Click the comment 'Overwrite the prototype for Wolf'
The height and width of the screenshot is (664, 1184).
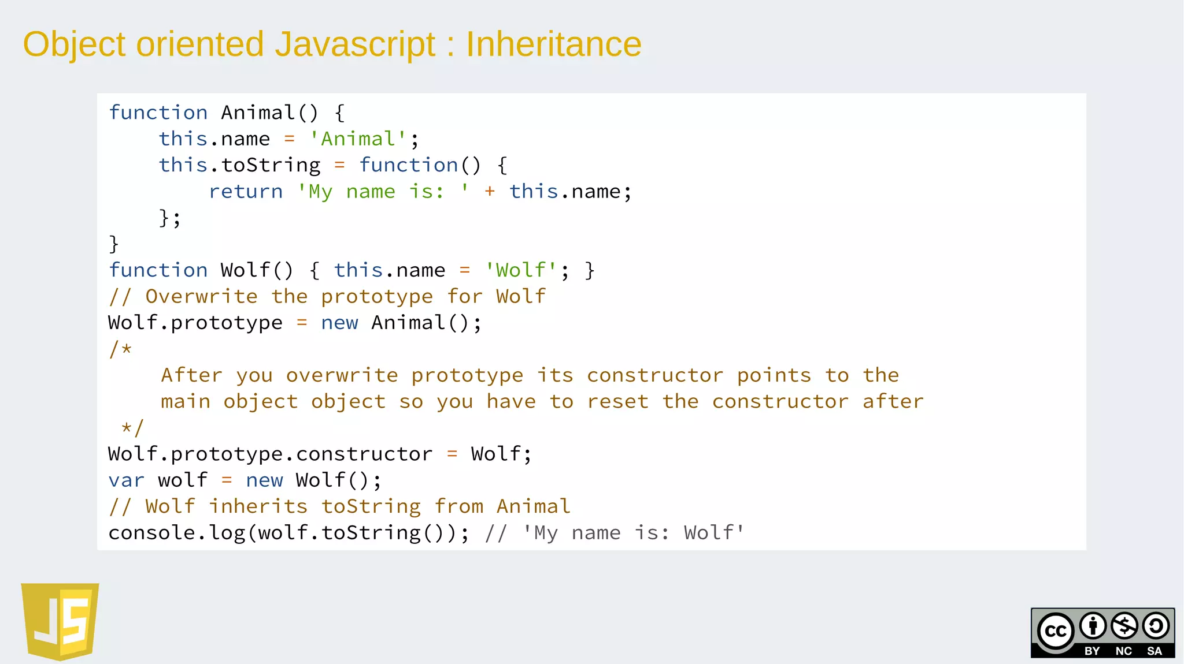point(327,297)
